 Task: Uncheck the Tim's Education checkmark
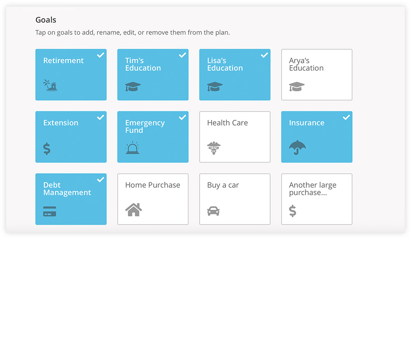pyautogui.click(x=182, y=55)
